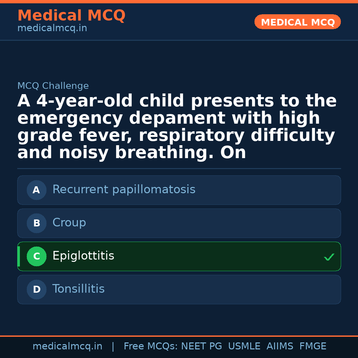Select the letter D circle badge
This screenshot has height=358, width=358.
36,290
